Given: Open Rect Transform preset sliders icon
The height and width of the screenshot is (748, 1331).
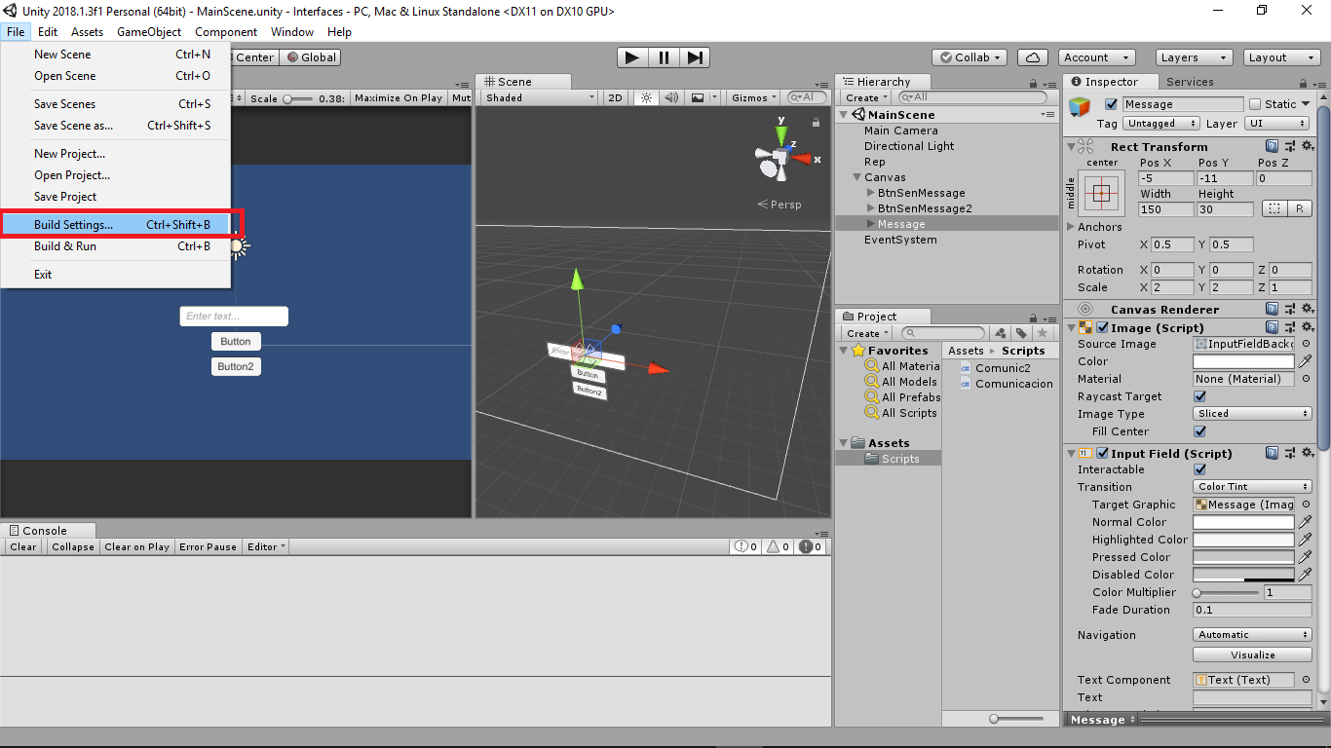Looking at the screenshot, I should [x=1290, y=146].
